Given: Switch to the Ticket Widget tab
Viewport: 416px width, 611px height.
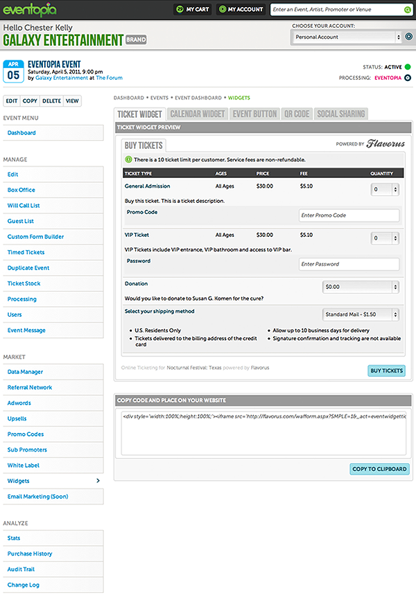Looking at the screenshot, I should 139,114.
